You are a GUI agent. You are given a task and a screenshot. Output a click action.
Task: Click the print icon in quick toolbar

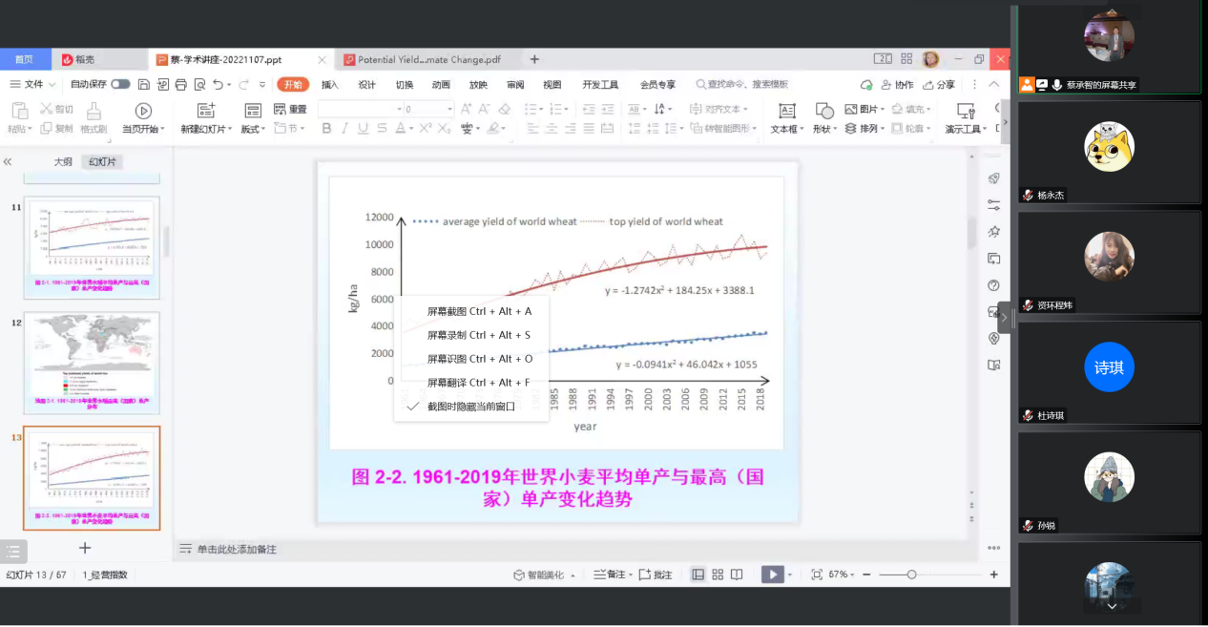[180, 85]
